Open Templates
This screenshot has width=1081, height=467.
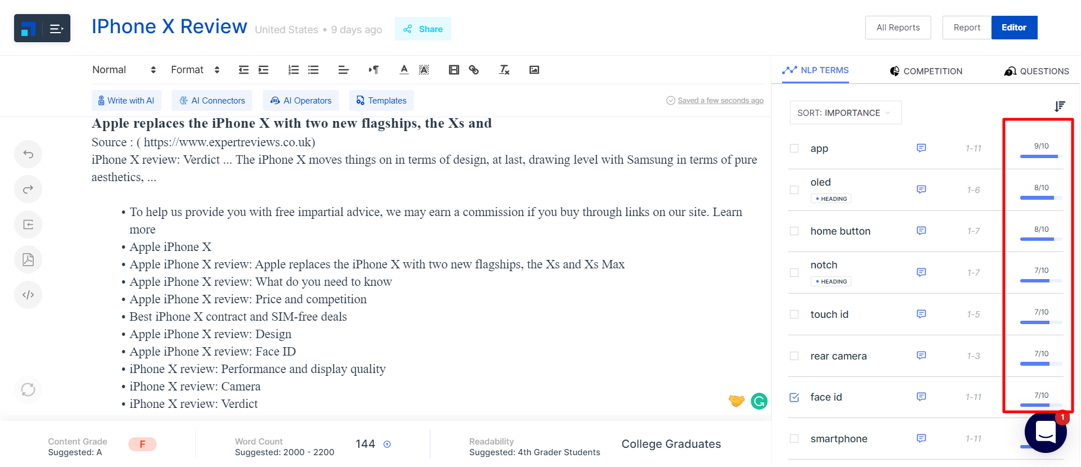click(x=381, y=101)
